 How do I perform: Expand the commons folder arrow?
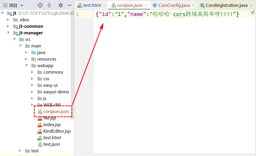coord(32,72)
